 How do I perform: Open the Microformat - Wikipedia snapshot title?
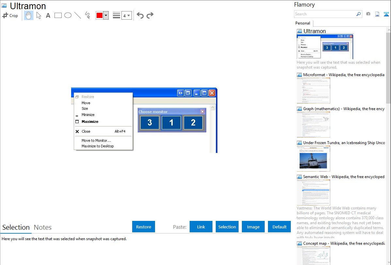tap(344, 75)
